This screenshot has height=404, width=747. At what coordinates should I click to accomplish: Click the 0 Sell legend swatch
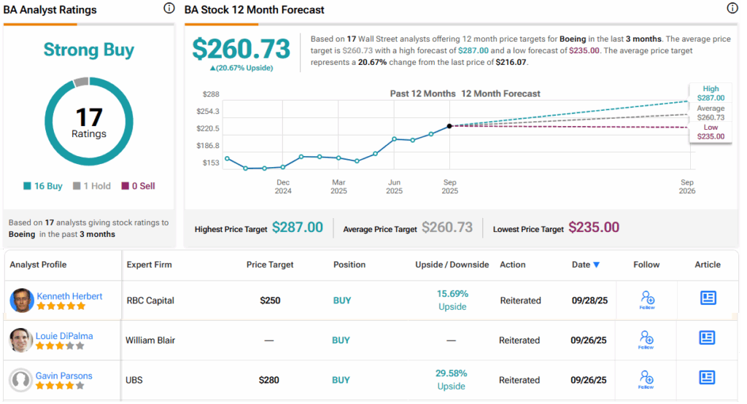click(x=125, y=186)
